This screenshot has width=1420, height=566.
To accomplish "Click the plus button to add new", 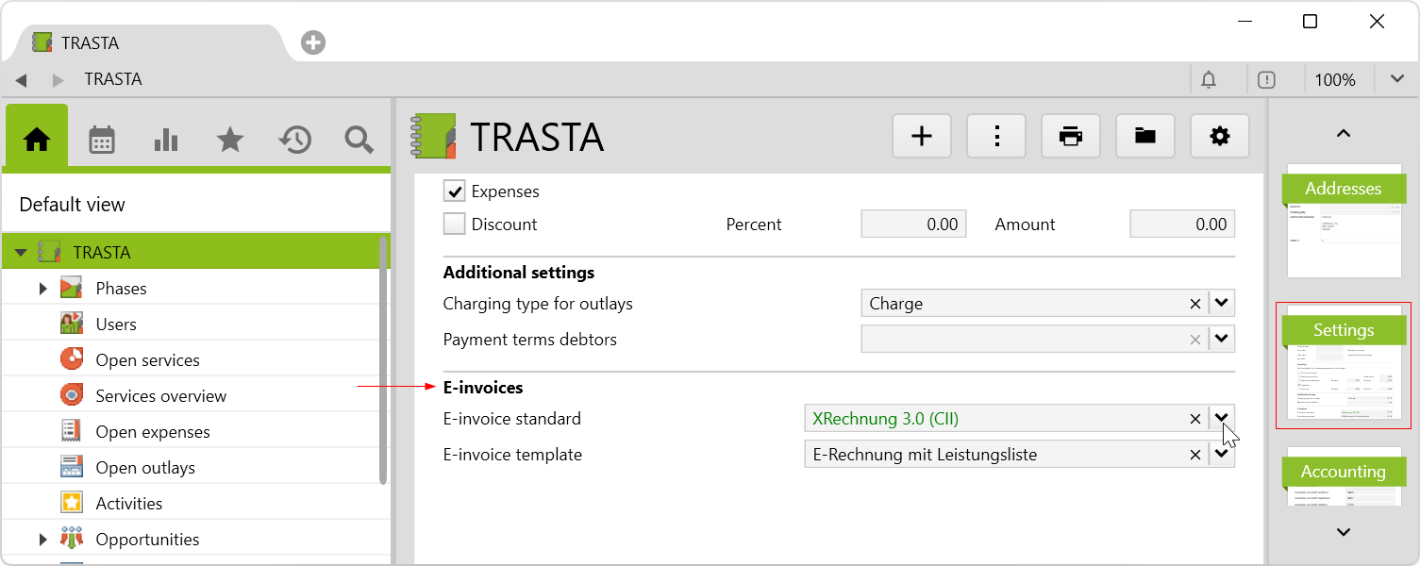I will click(921, 137).
